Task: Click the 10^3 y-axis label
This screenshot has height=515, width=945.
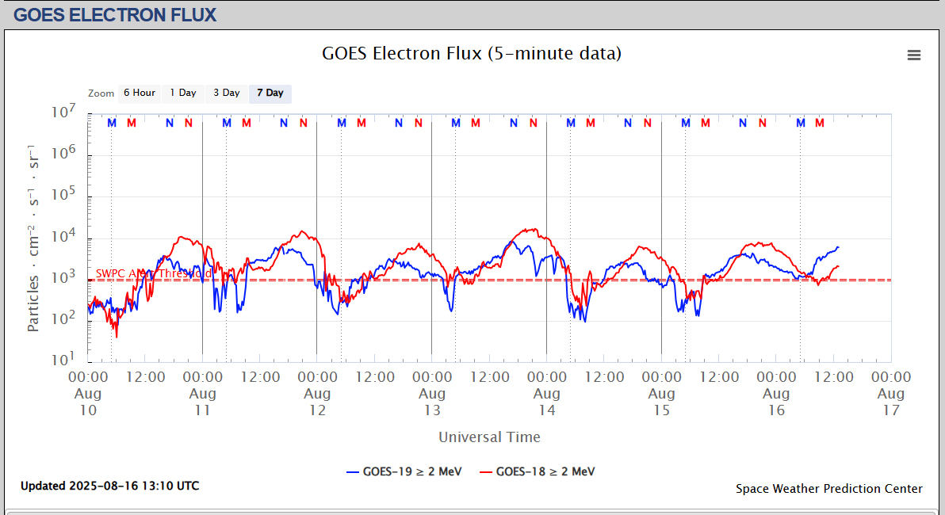Action: click(x=63, y=278)
